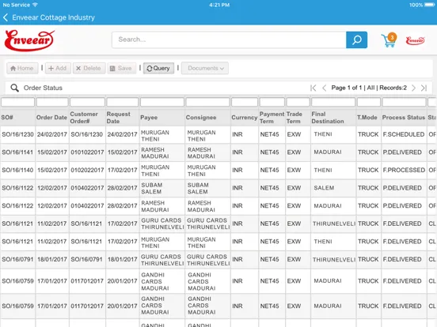Click the Wi-Fi icon in status bar
The width and height of the screenshot is (437, 327).
point(35,5)
